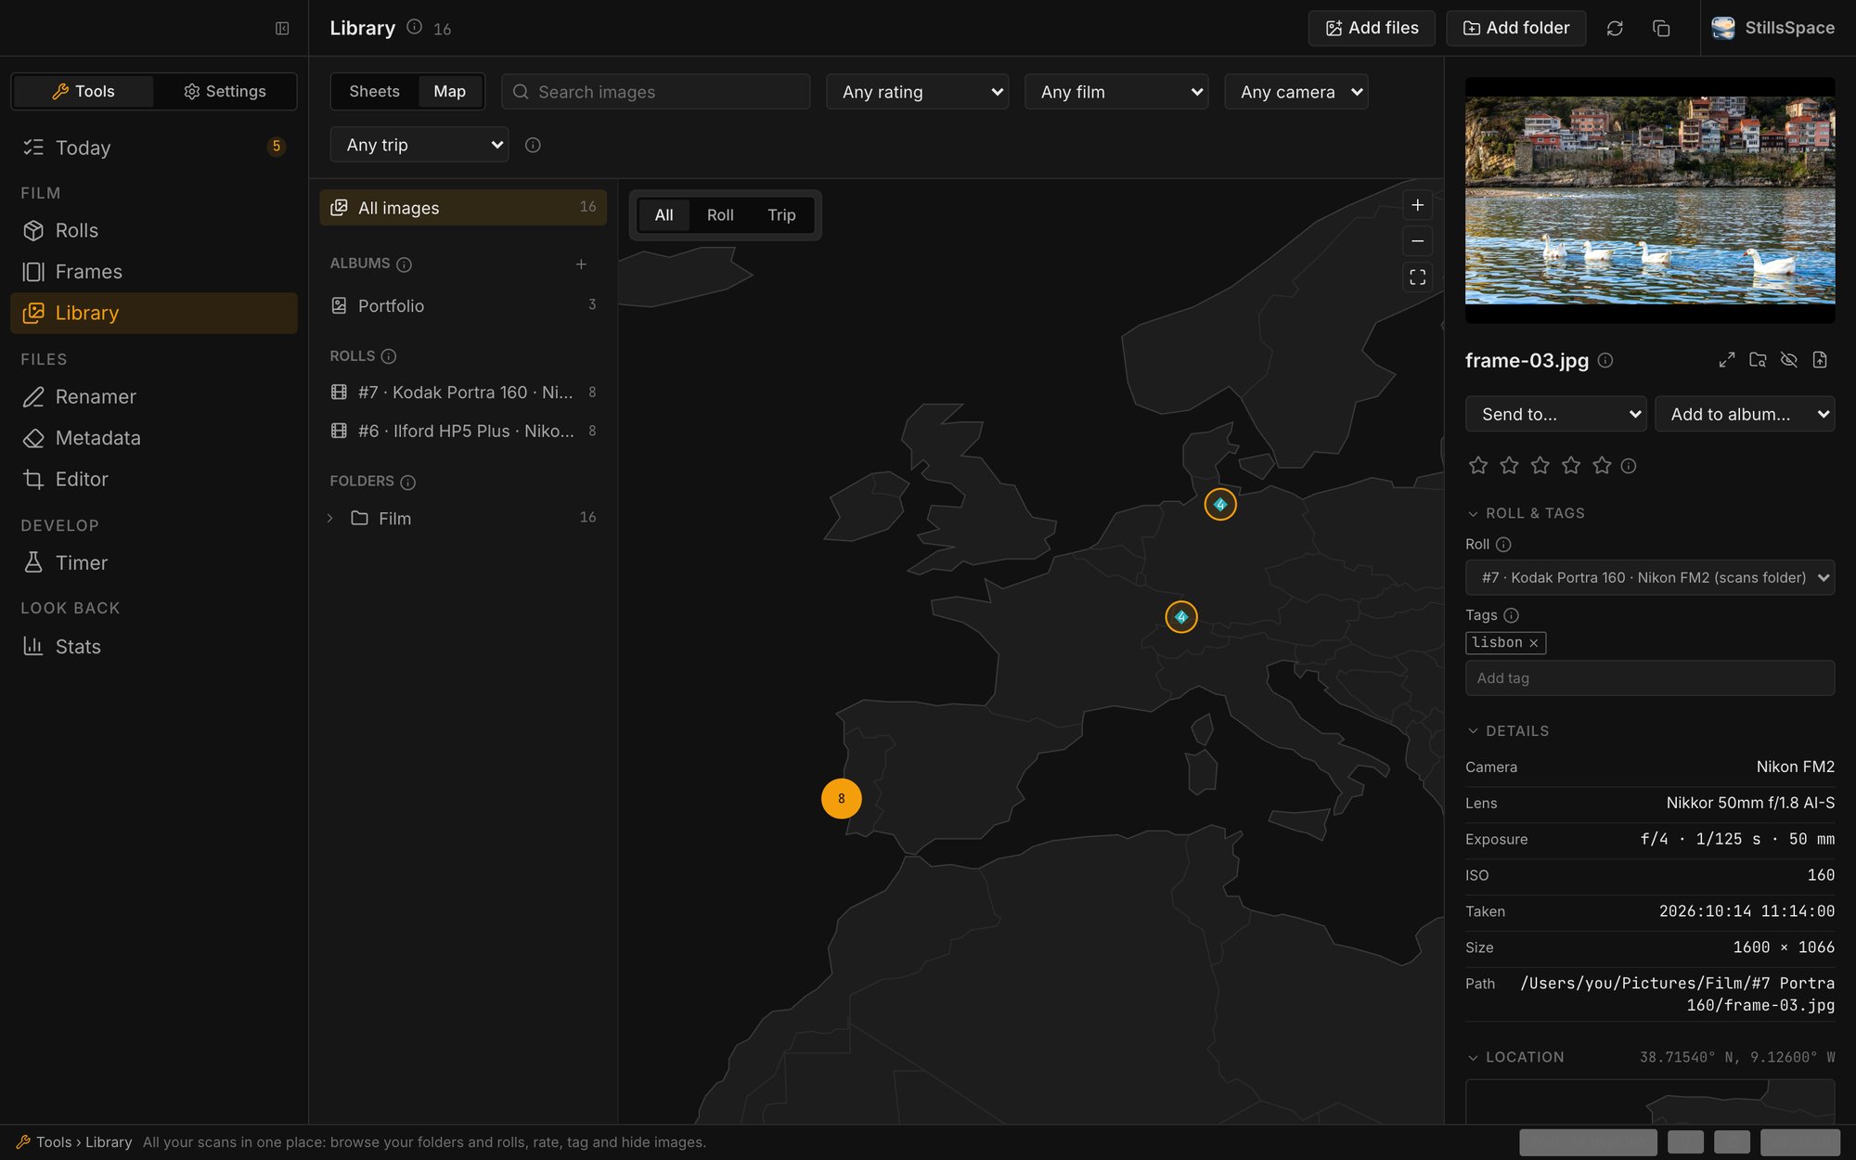Screen dimensions: 1856x1160
Task: Select All images in library list
Action: (x=463, y=208)
